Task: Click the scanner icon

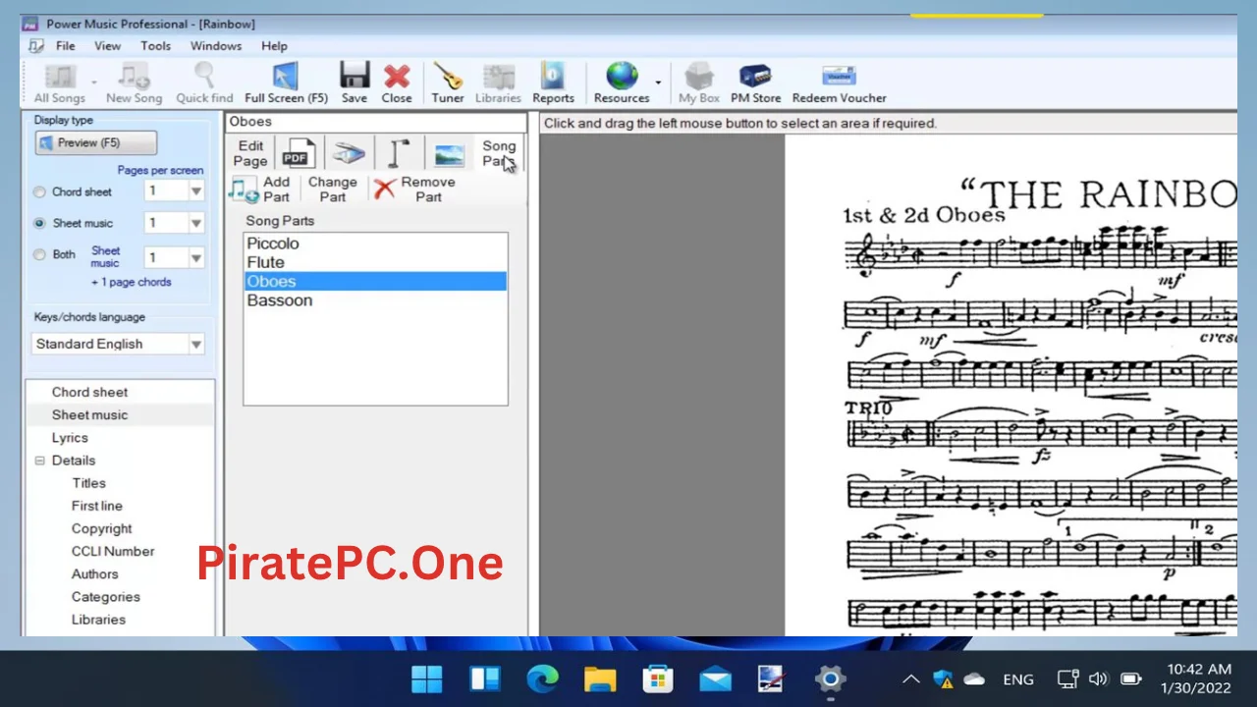Action: point(348,154)
